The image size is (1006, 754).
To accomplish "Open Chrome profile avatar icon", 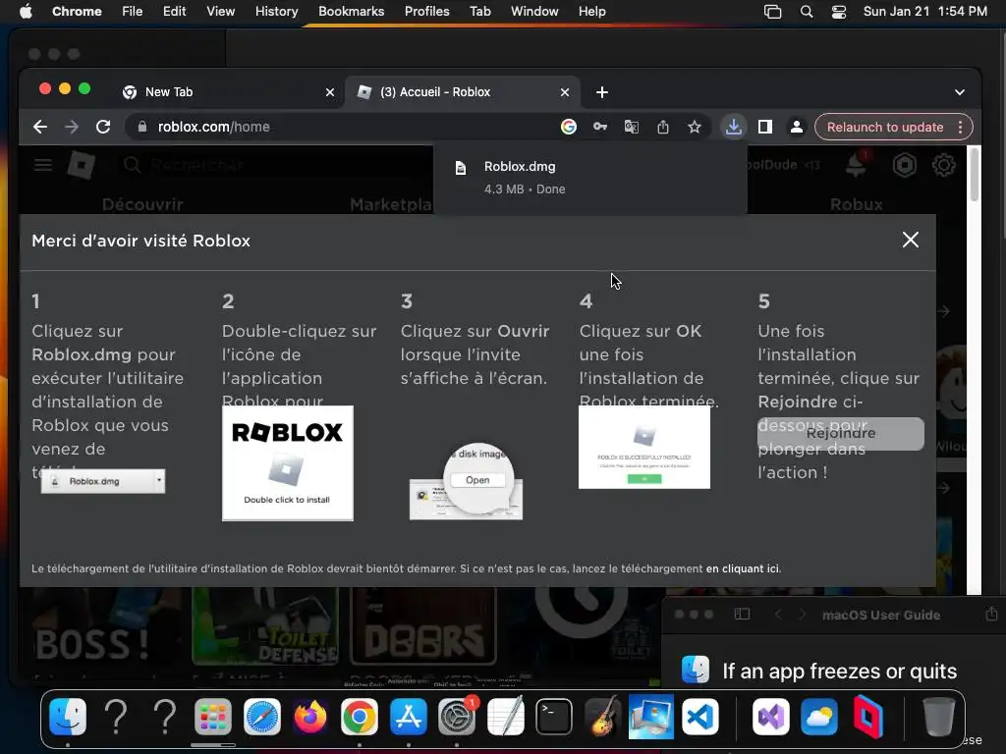I will click(x=796, y=127).
